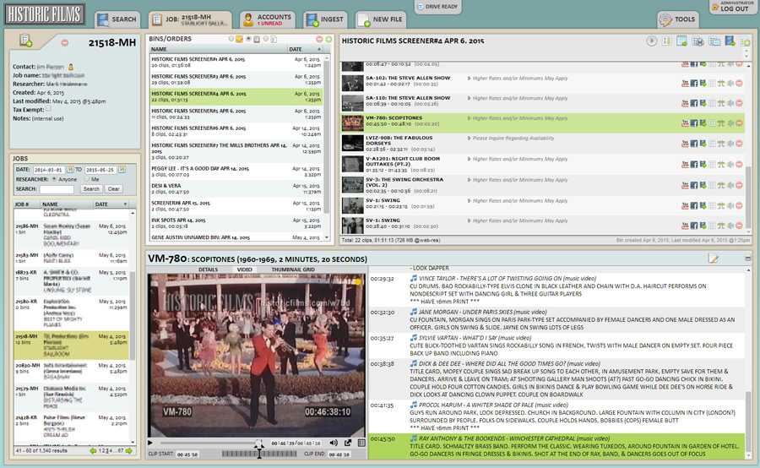Viewport: 760px width, 468px height.
Task: Switch to the Thumbnail Grid tab
Action: pyautogui.click(x=293, y=269)
